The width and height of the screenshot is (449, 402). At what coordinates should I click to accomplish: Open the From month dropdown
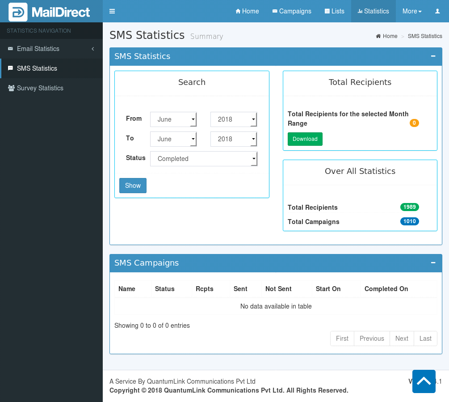pyautogui.click(x=173, y=119)
